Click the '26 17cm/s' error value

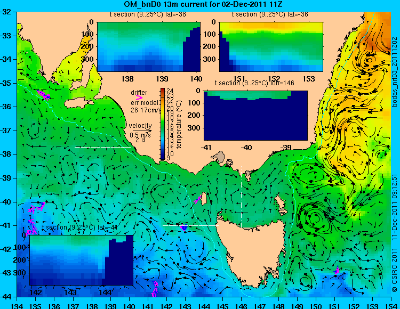point(146,110)
